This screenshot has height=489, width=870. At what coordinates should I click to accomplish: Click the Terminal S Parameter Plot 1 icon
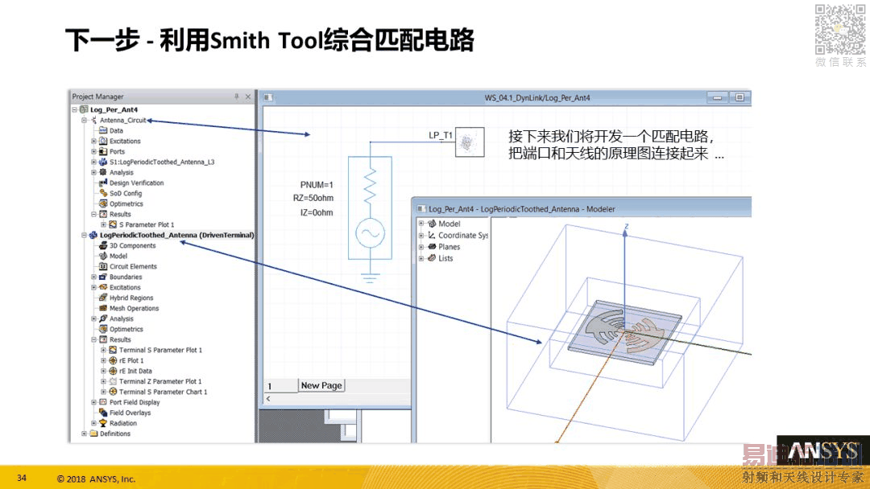113,350
